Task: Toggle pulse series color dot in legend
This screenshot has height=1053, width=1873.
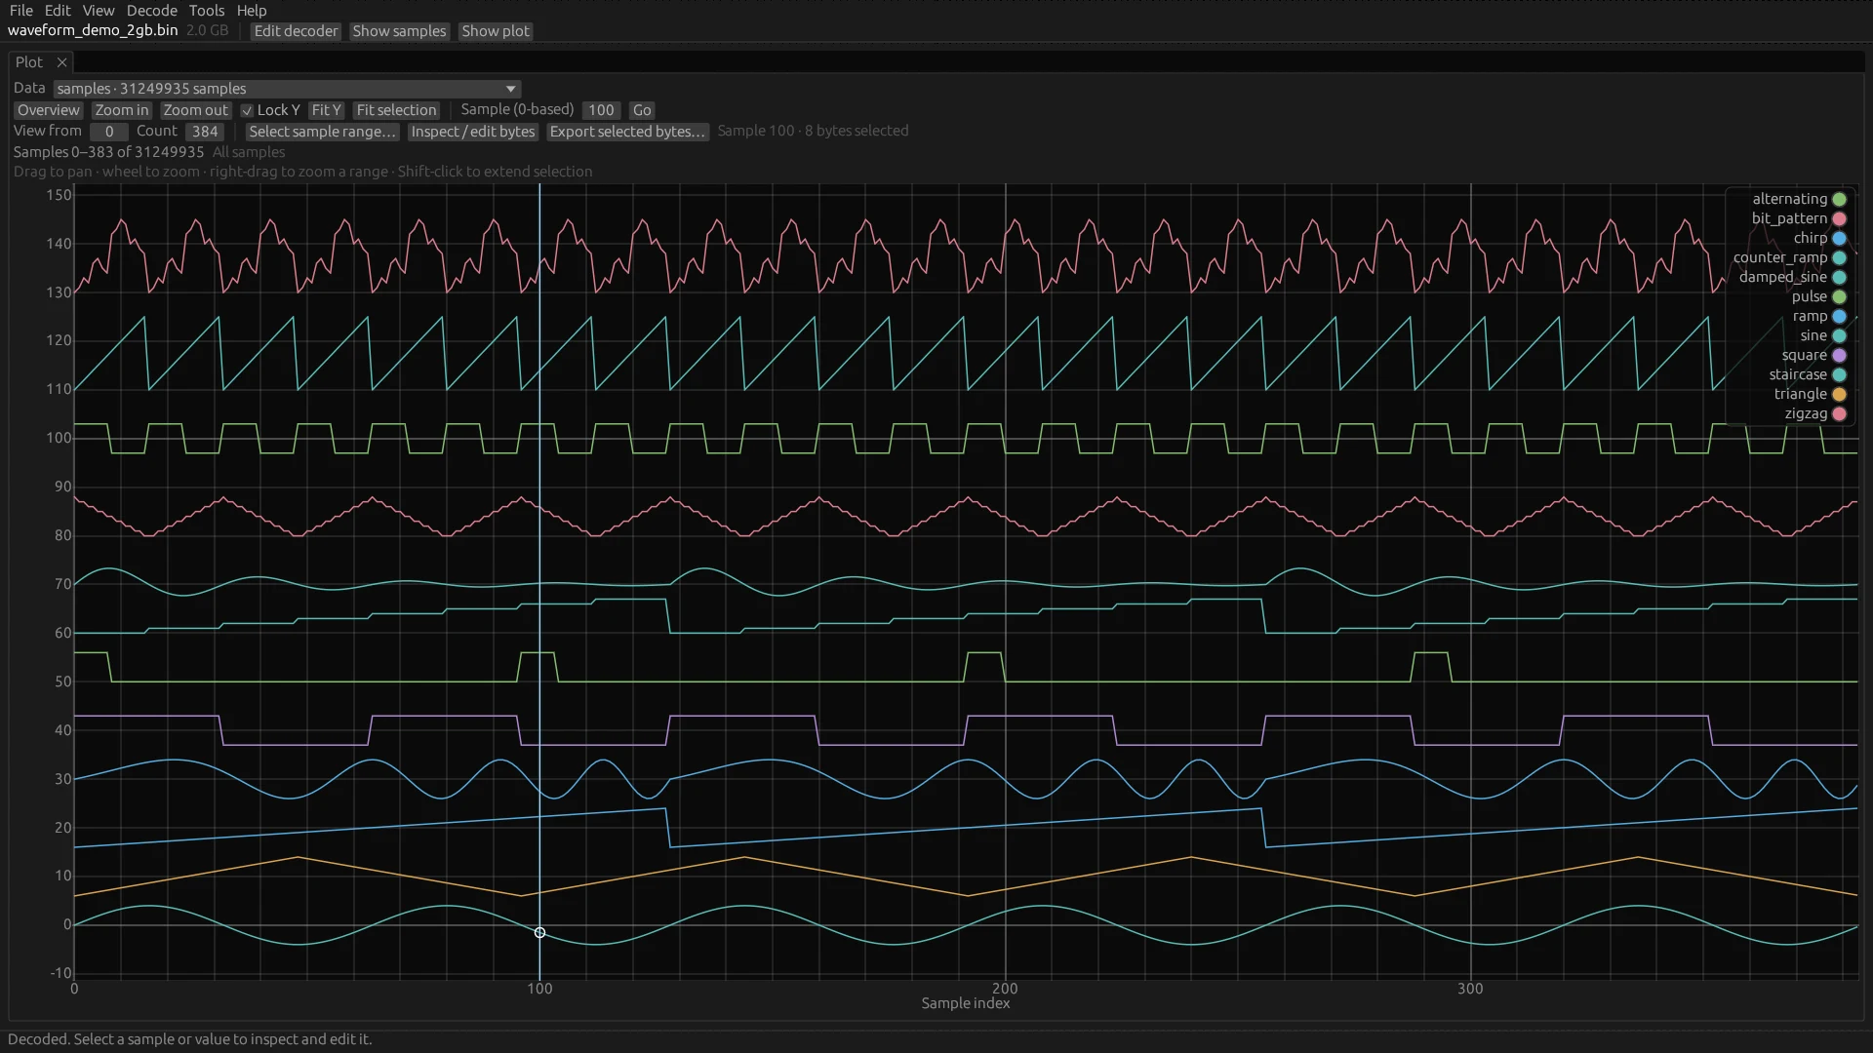Action: click(1839, 297)
